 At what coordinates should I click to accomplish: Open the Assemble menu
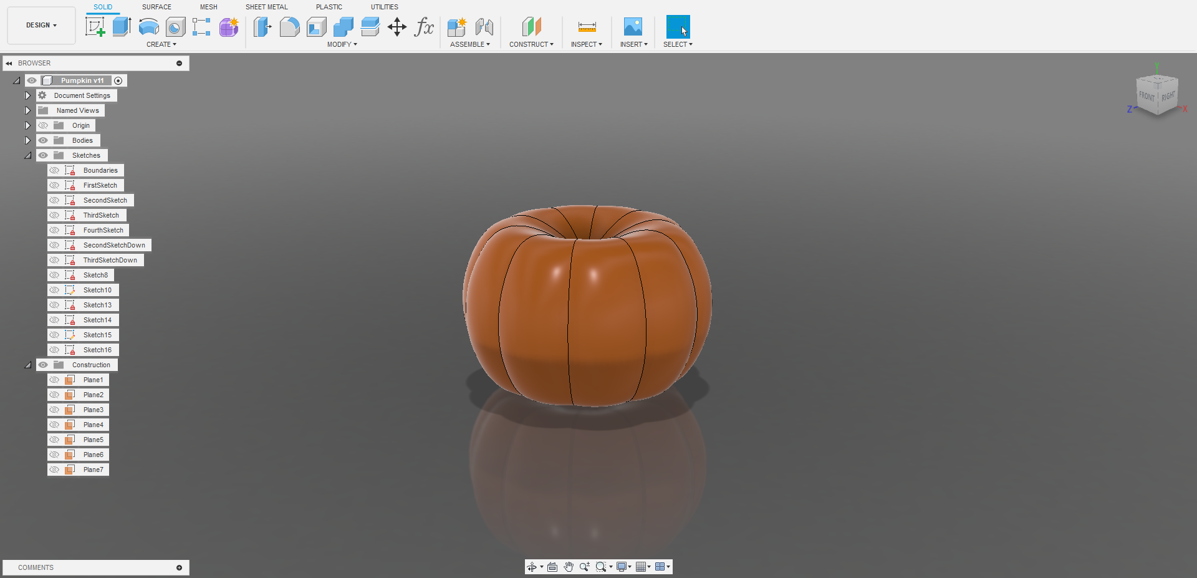click(x=470, y=44)
